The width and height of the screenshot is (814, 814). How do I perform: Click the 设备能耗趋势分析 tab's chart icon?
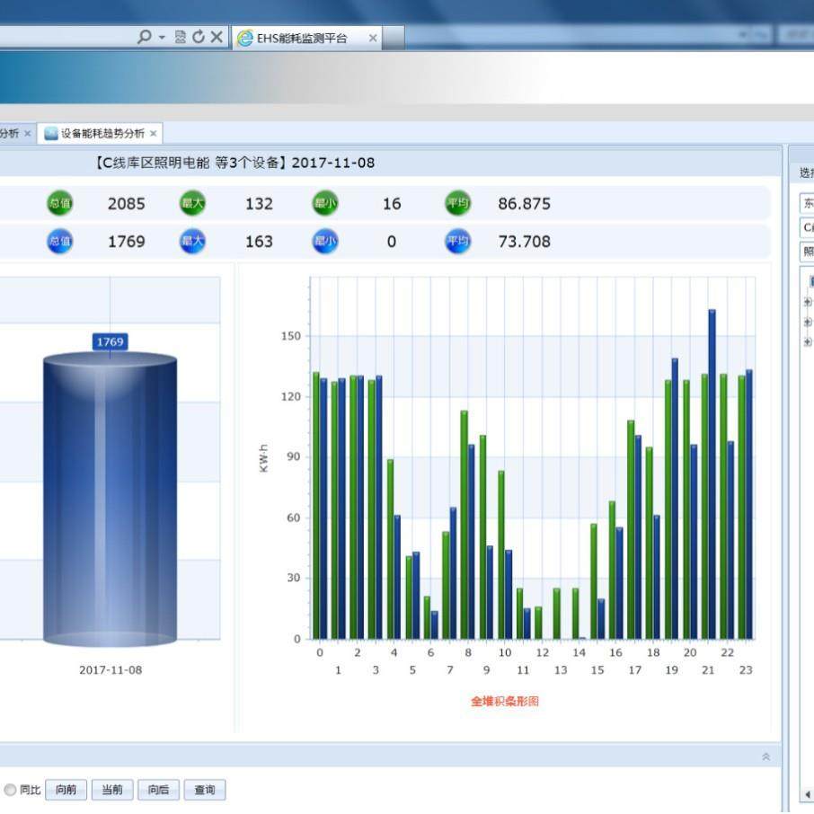[x=51, y=133]
